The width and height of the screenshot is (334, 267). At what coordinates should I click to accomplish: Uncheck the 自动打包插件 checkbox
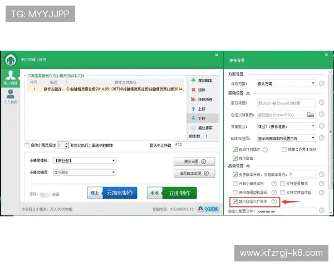pos(235,150)
